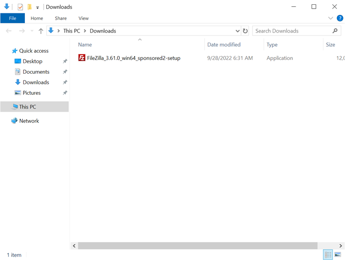Click the pin icon next to Desktop
This screenshot has width=345, height=260.
pos(65,61)
